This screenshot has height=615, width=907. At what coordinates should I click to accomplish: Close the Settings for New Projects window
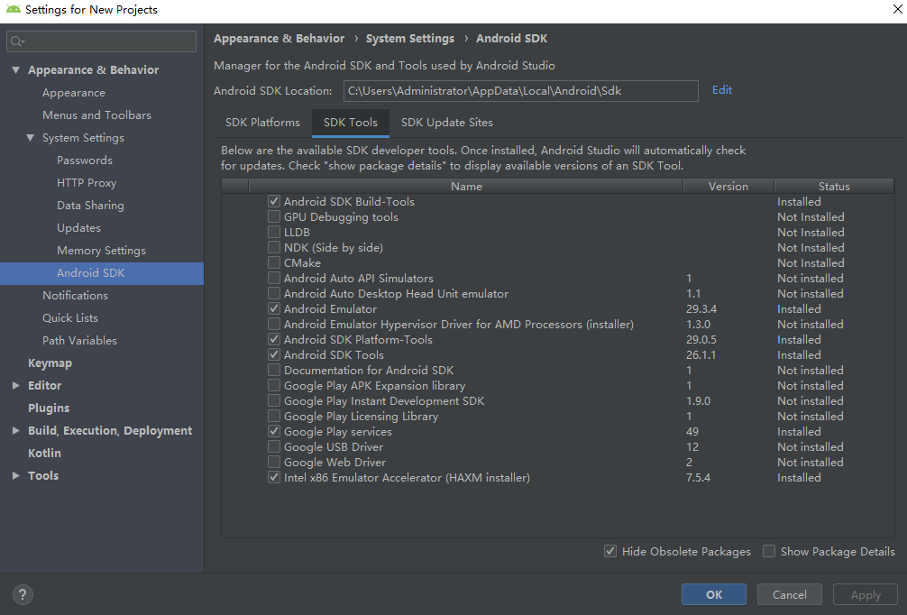click(897, 9)
